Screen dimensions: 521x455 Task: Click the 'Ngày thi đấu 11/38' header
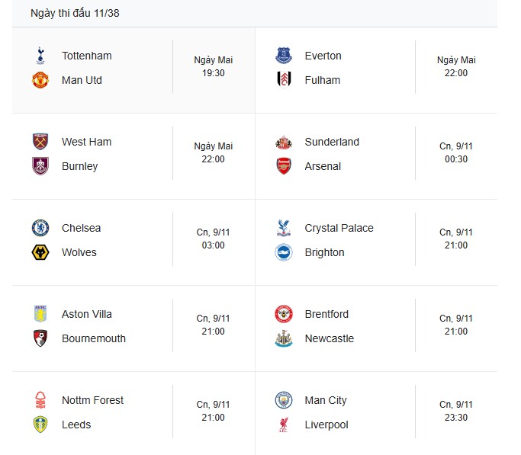[x=75, y=13]
